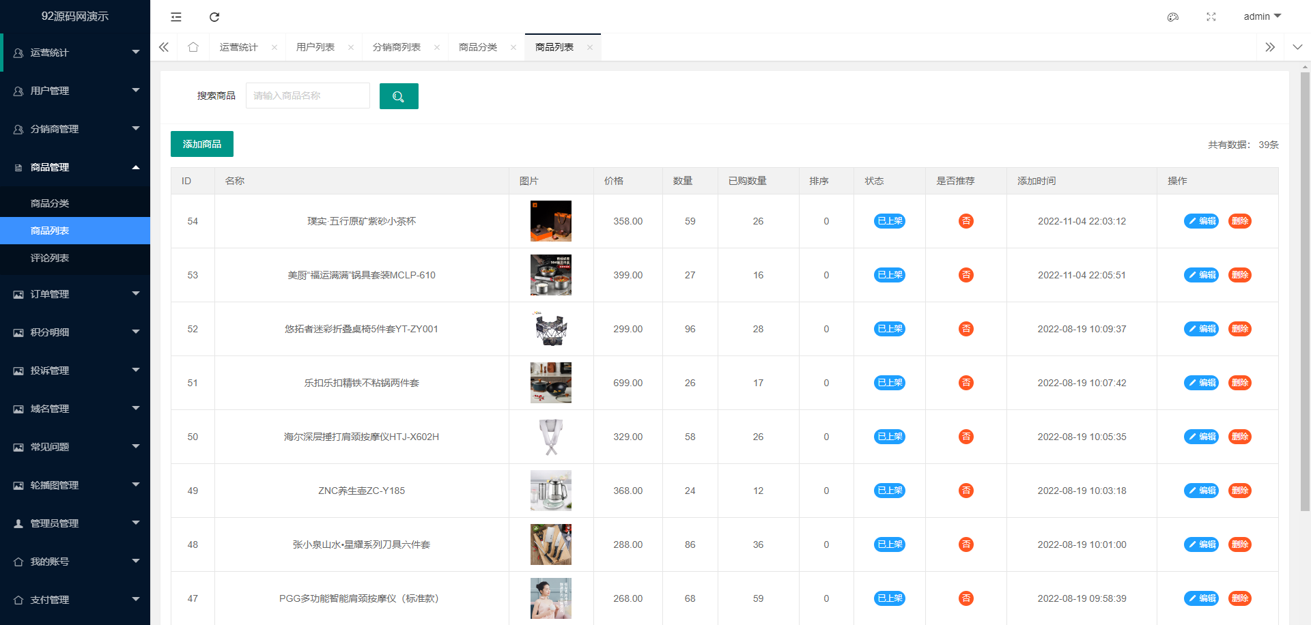
Task: Click the 搜索商品 name input field
Action: pos(307,96)
